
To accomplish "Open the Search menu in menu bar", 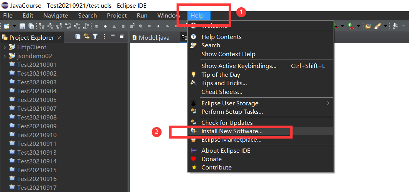I will [x=87, y=16].
